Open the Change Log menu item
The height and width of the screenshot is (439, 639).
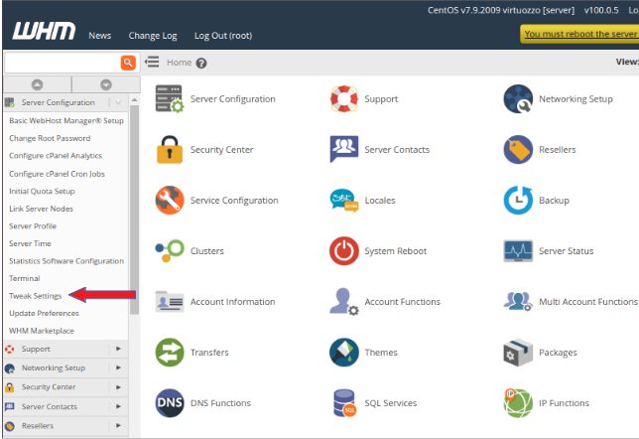153,36
